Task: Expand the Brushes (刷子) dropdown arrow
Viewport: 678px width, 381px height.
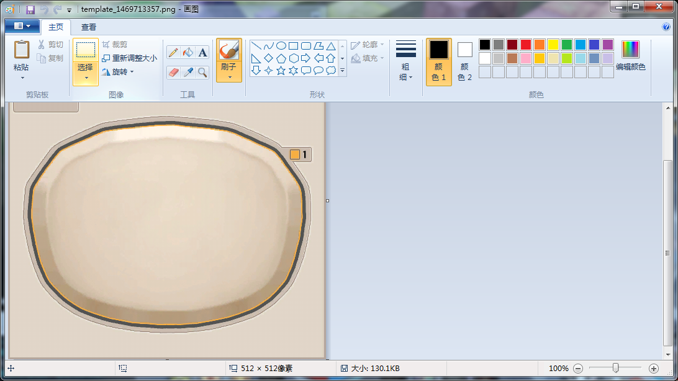Action: (x=229, y=78)
